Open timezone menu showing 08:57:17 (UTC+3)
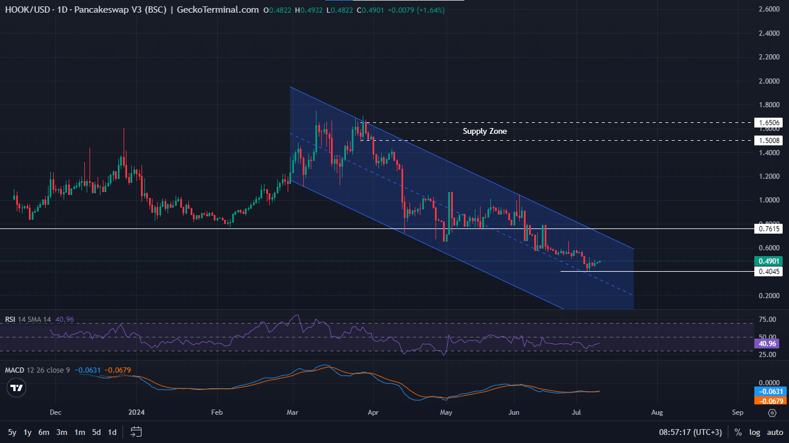 point(691,432)
